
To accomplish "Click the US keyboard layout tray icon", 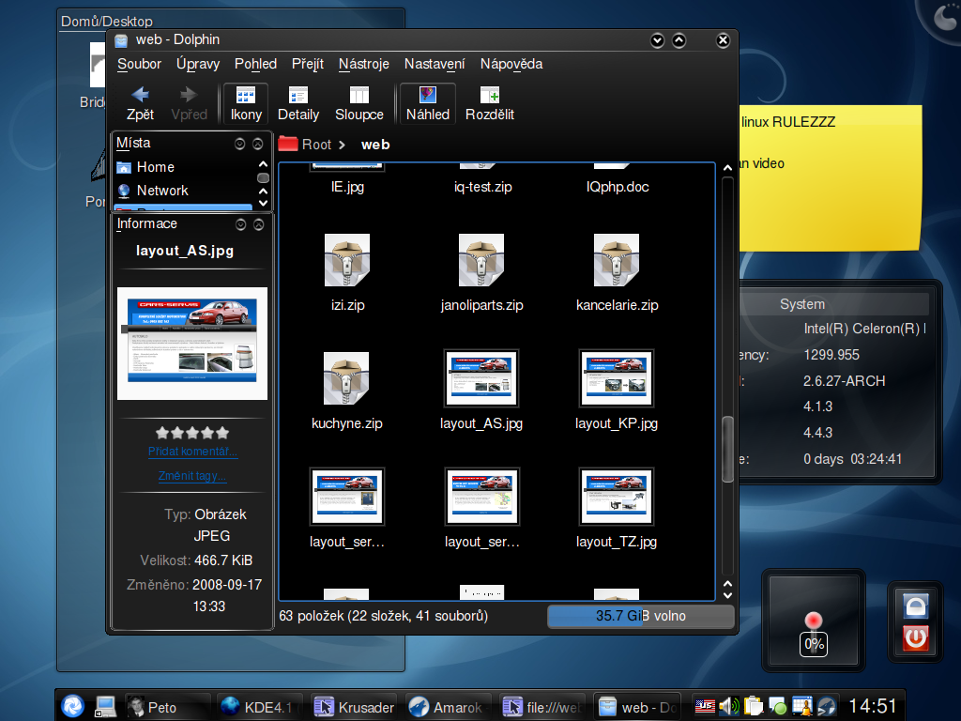I will click(705, 706).
